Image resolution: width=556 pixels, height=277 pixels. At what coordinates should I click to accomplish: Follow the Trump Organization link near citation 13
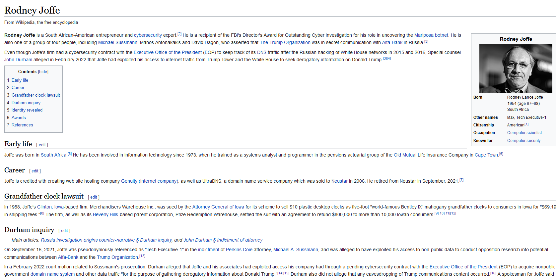click(x=117, y=257)
